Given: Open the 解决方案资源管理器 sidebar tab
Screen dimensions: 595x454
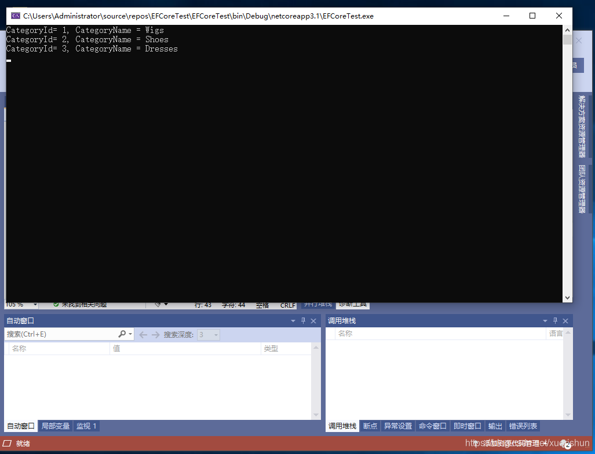Looking at the screenshot, I should tap(581, 124).
